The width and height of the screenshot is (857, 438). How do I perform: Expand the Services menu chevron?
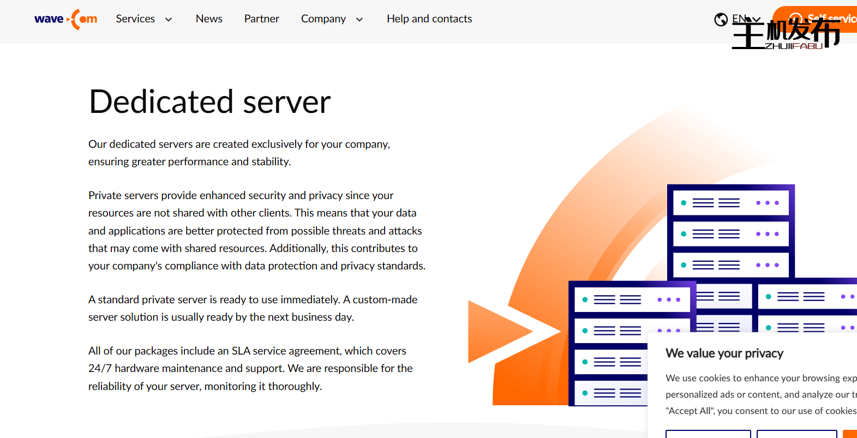pyautogui.click(x=169, y=20)
